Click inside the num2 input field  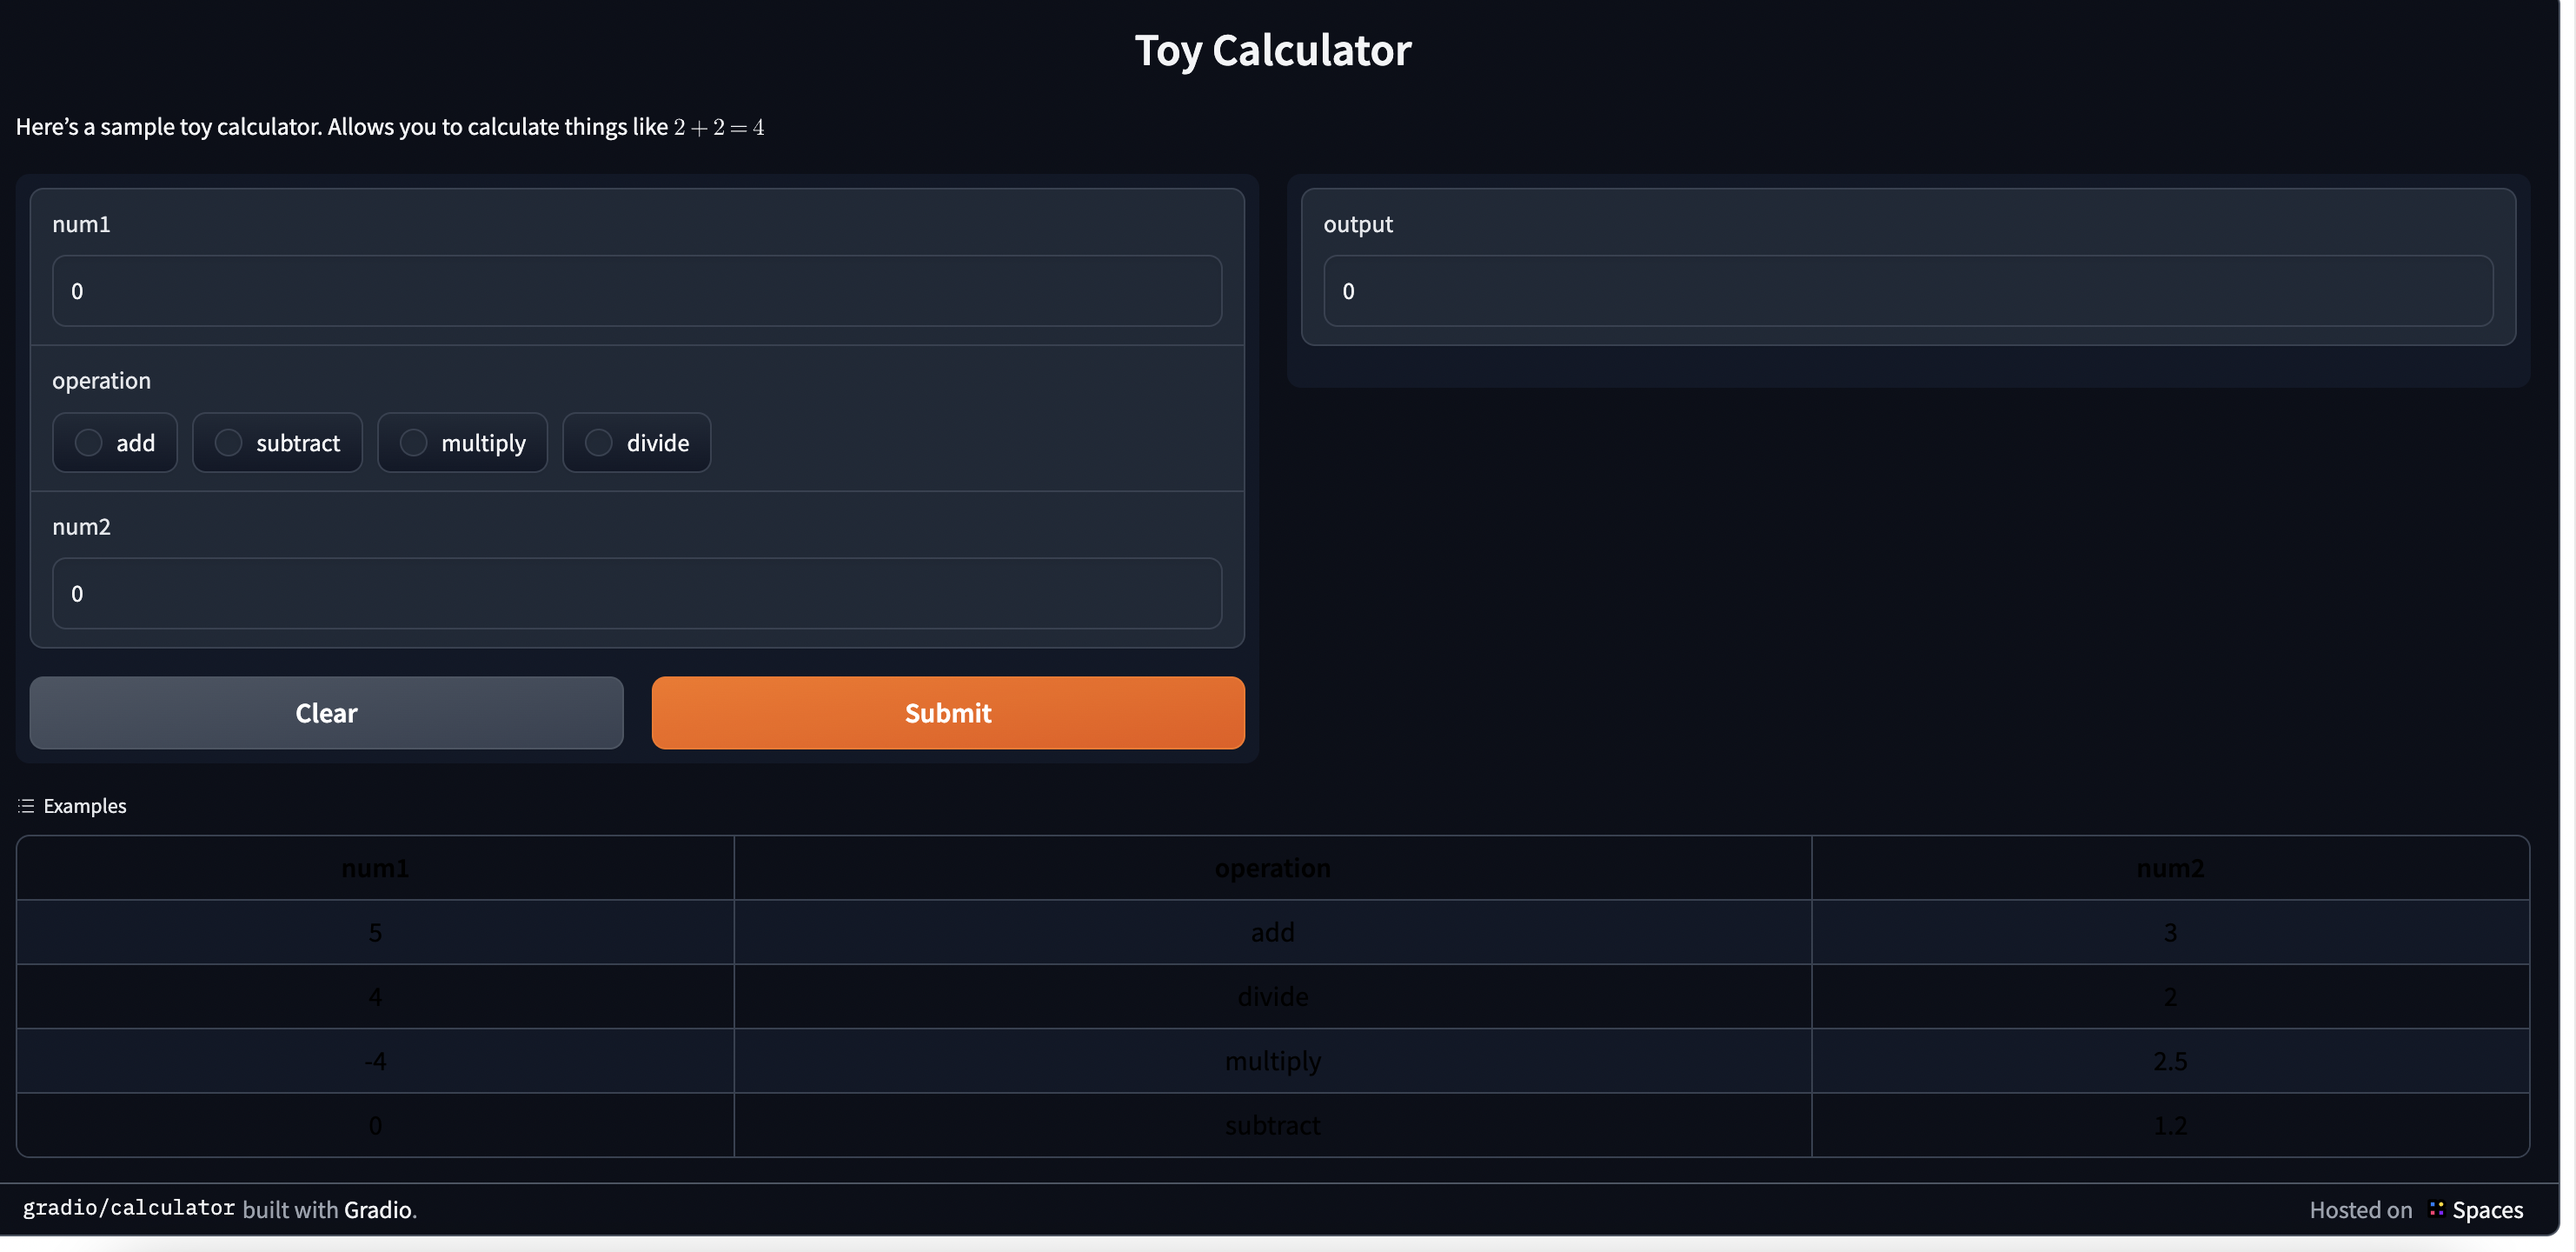click(636, 594)
